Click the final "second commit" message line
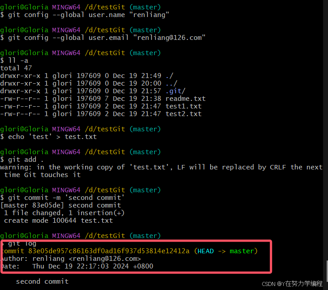 (42, 281)
